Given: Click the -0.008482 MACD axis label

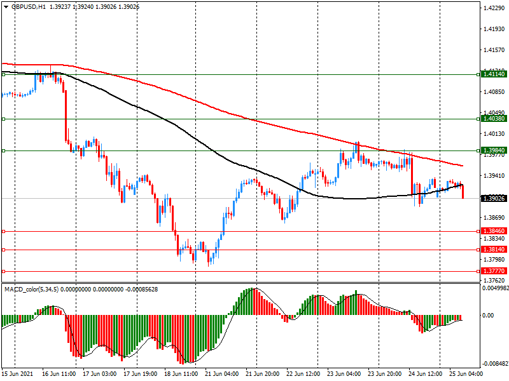Looking at the screenshot, I should pyautogui.click(x=496, y=363).
